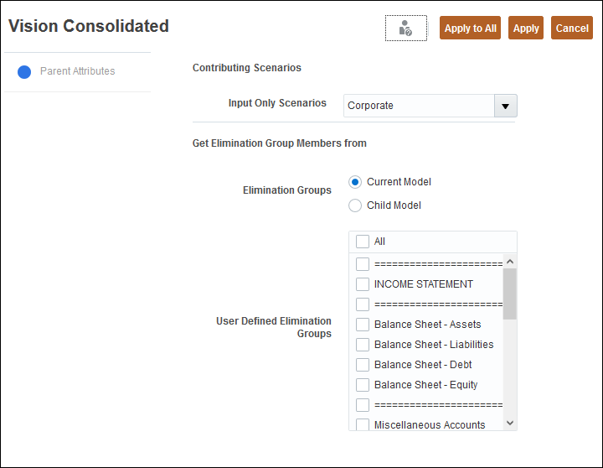Check the Miscellaneous Accounts checkbox
603x468 pixels.
point(363,424)
